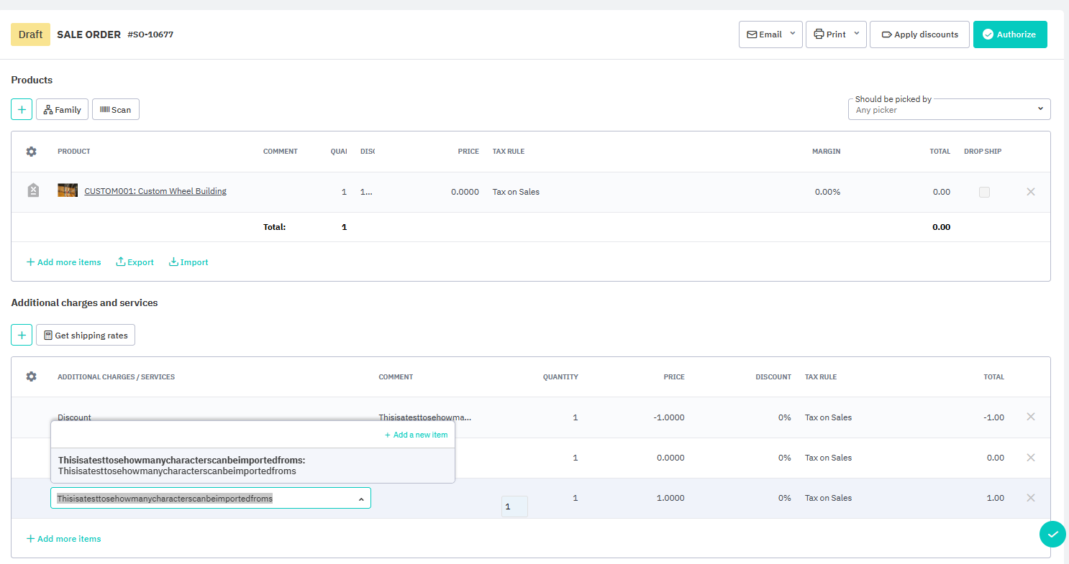
Task: Click the quantity input field showing 1
Action: tap(514, 507)
